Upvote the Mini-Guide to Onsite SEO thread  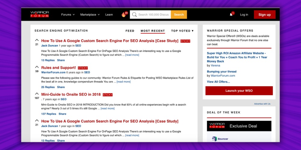(37, 94)
